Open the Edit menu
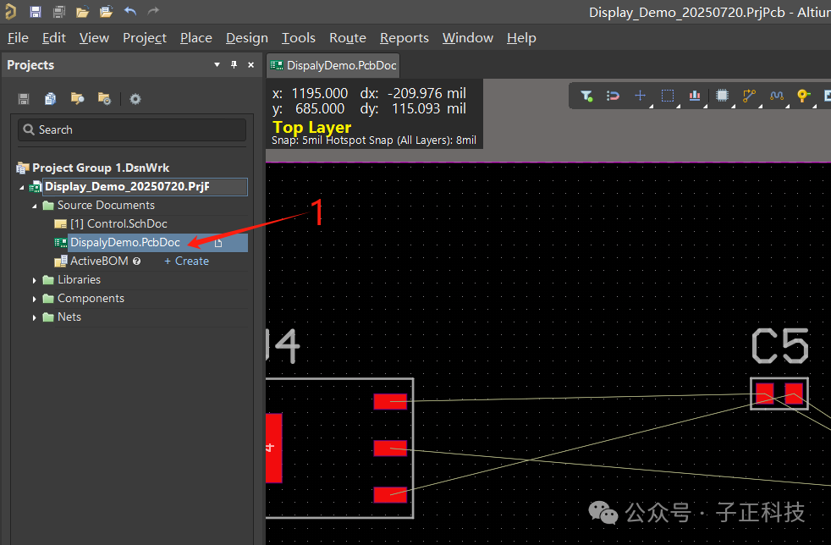This screenshot has height=545, width=831. (x=54, y=37)
